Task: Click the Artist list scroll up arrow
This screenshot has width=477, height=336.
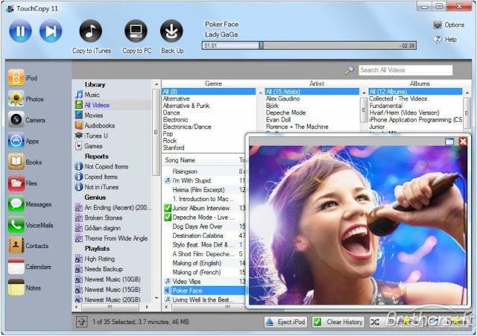Action: (364, 92)
